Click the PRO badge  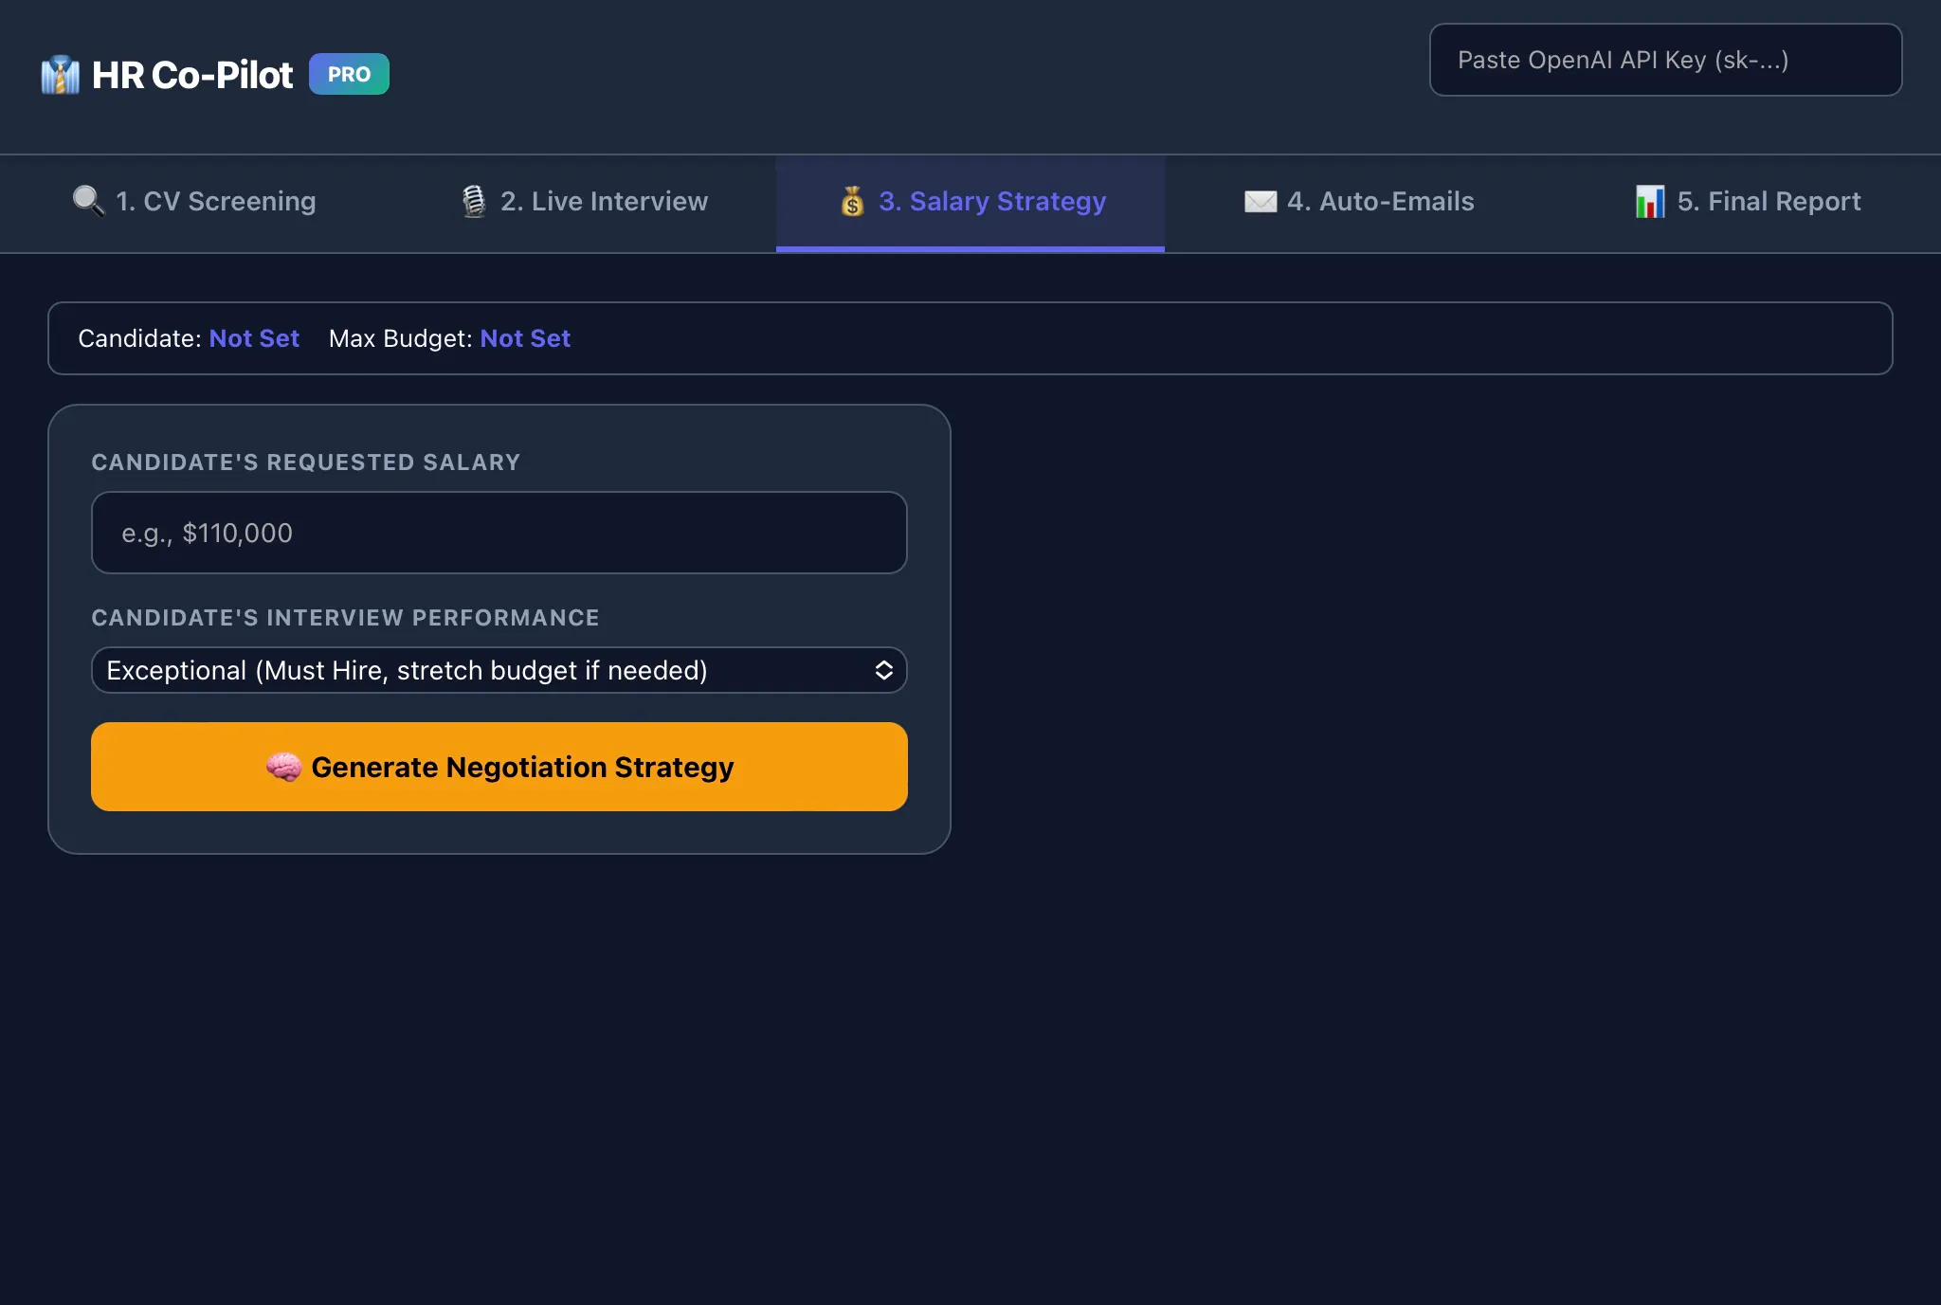click(349, 74)
